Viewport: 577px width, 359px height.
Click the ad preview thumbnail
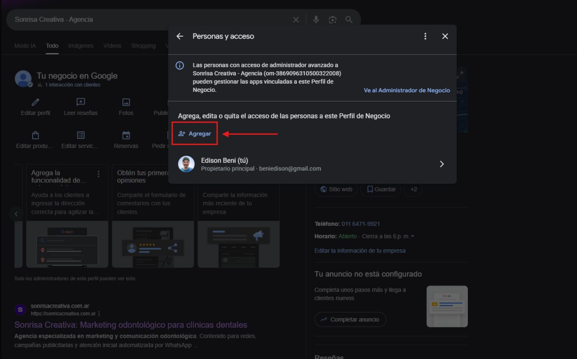447,306
